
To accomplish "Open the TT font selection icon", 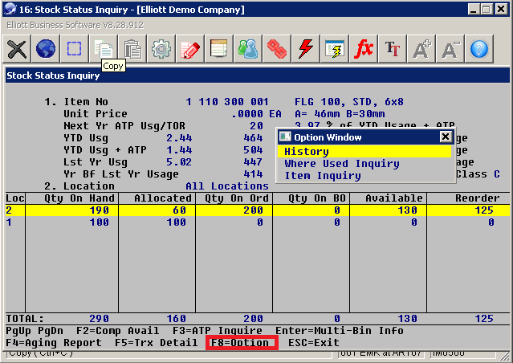I will pos(392,49).
